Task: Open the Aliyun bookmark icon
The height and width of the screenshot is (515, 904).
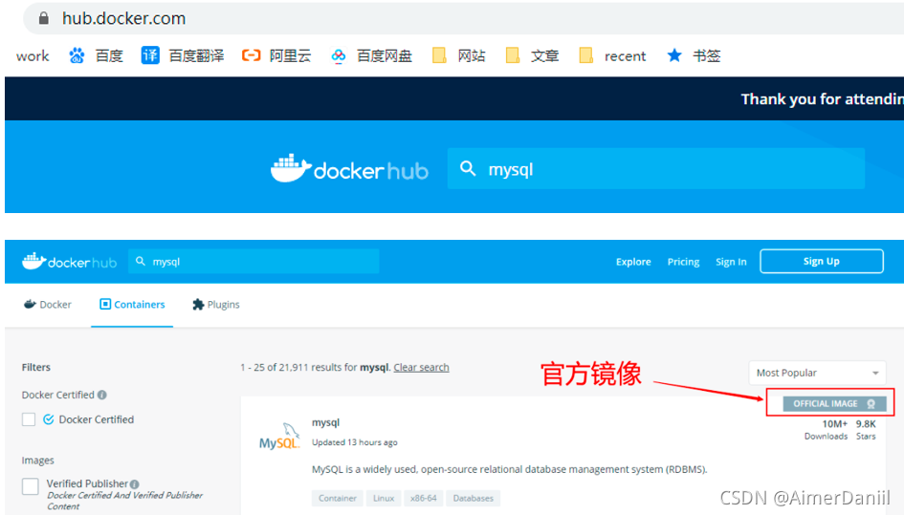Action: click(x=252, y=55)
